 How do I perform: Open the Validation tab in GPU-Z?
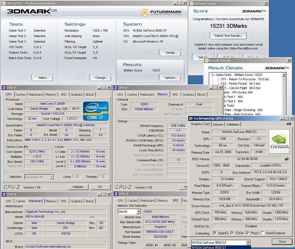point(233,124)
